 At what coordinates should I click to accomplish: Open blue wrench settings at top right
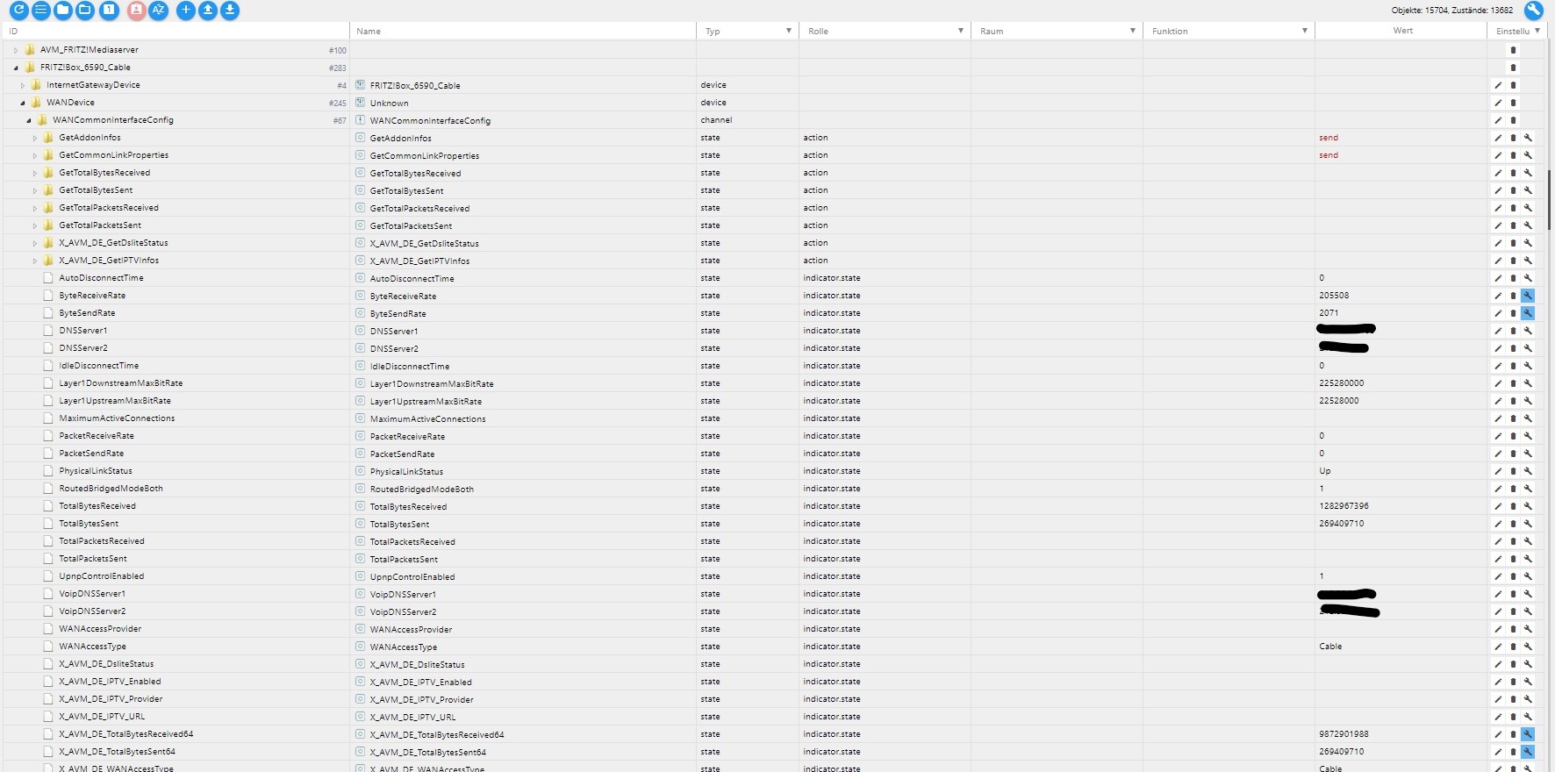(x=1533, y=11)
